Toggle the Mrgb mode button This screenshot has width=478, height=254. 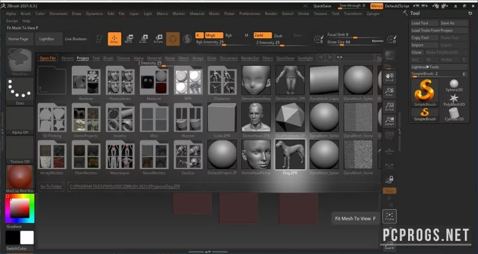214,35
